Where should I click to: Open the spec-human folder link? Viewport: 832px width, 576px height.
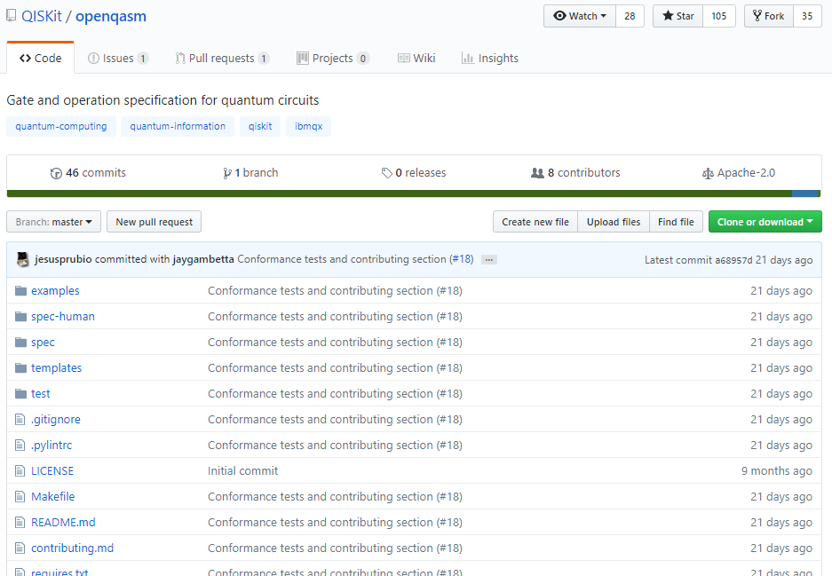pos(63,317)
